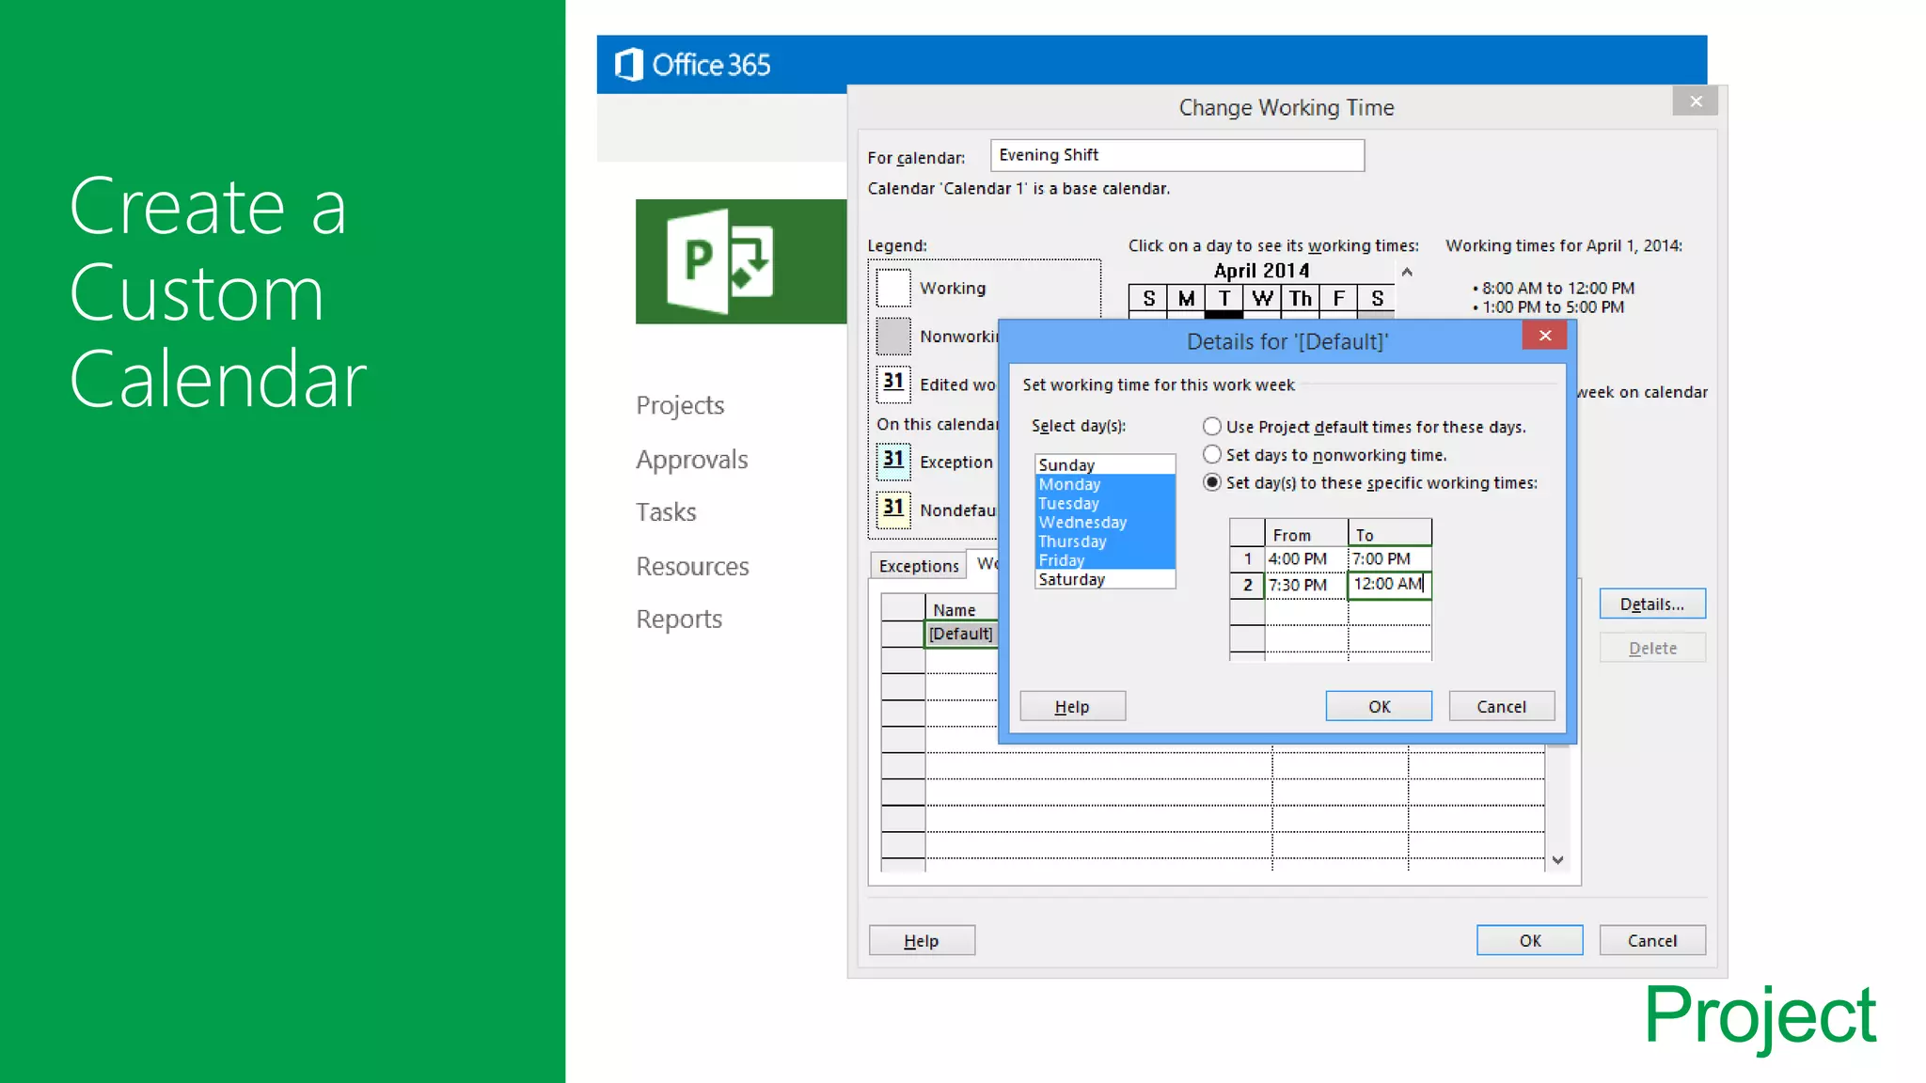Open the Exceptions tab
The image size is (1926, 1083).
pyautogui.click(x=918, y=566)
